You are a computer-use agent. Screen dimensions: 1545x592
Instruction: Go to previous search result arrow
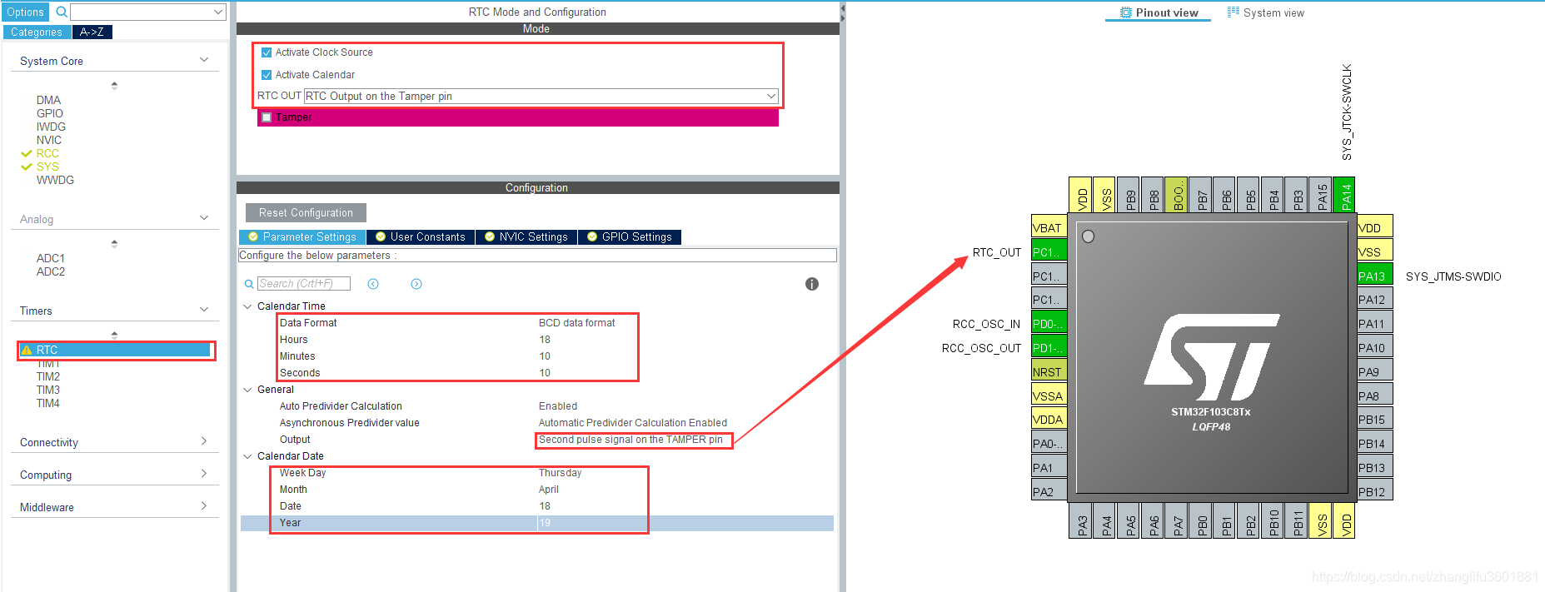click(x=373, y=284)
